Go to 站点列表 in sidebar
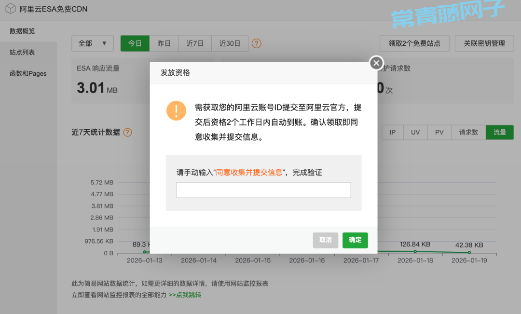 [22, 52]
